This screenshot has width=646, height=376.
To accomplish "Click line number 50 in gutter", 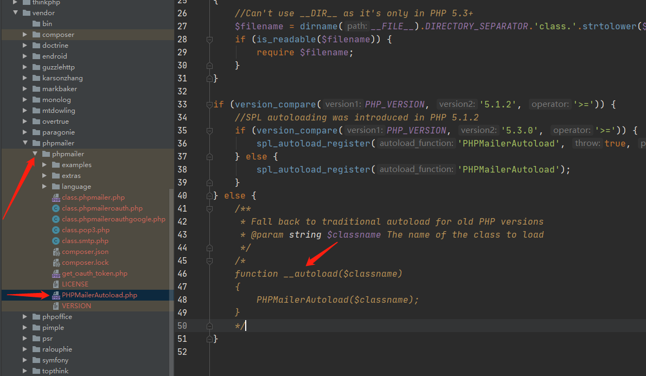I will [x=182, y=326].
